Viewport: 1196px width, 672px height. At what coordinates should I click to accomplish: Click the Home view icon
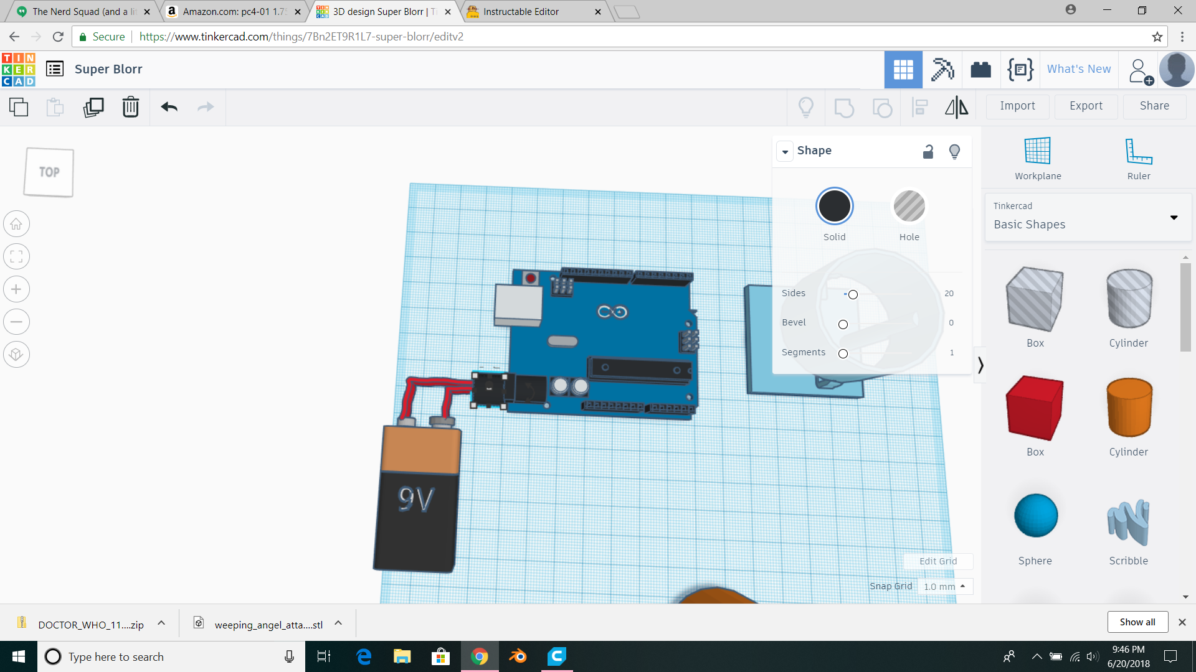pyautogui.click(x=17, y=224)
